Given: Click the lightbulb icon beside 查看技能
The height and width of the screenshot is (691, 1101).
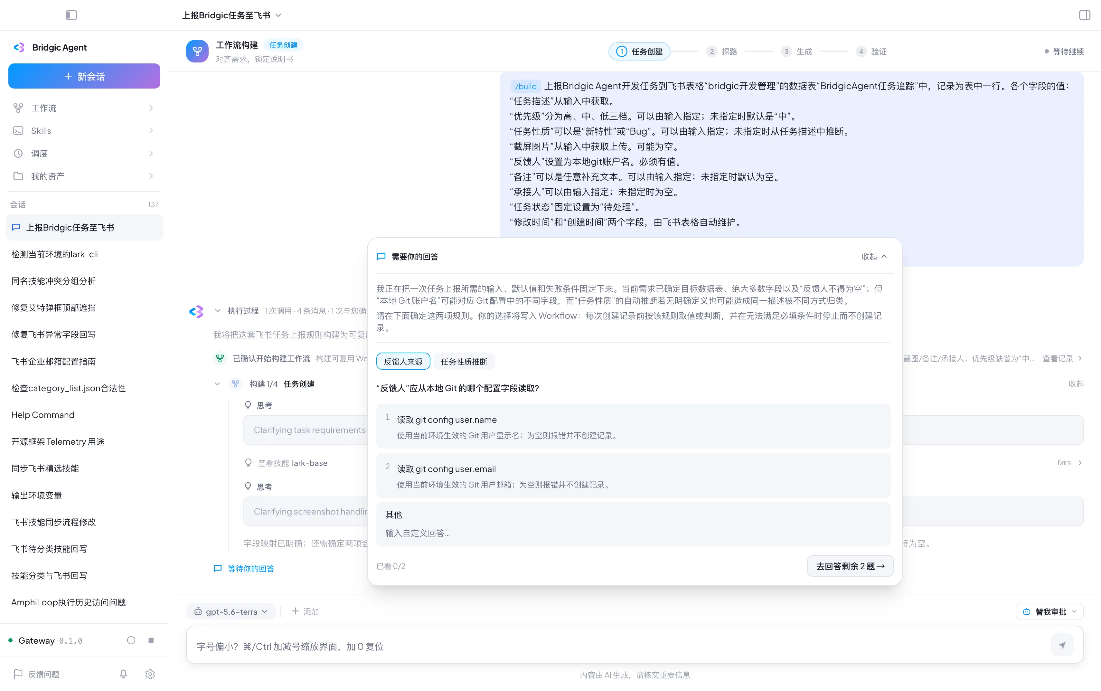Looking at the screenshot, I should click(248, 463).
